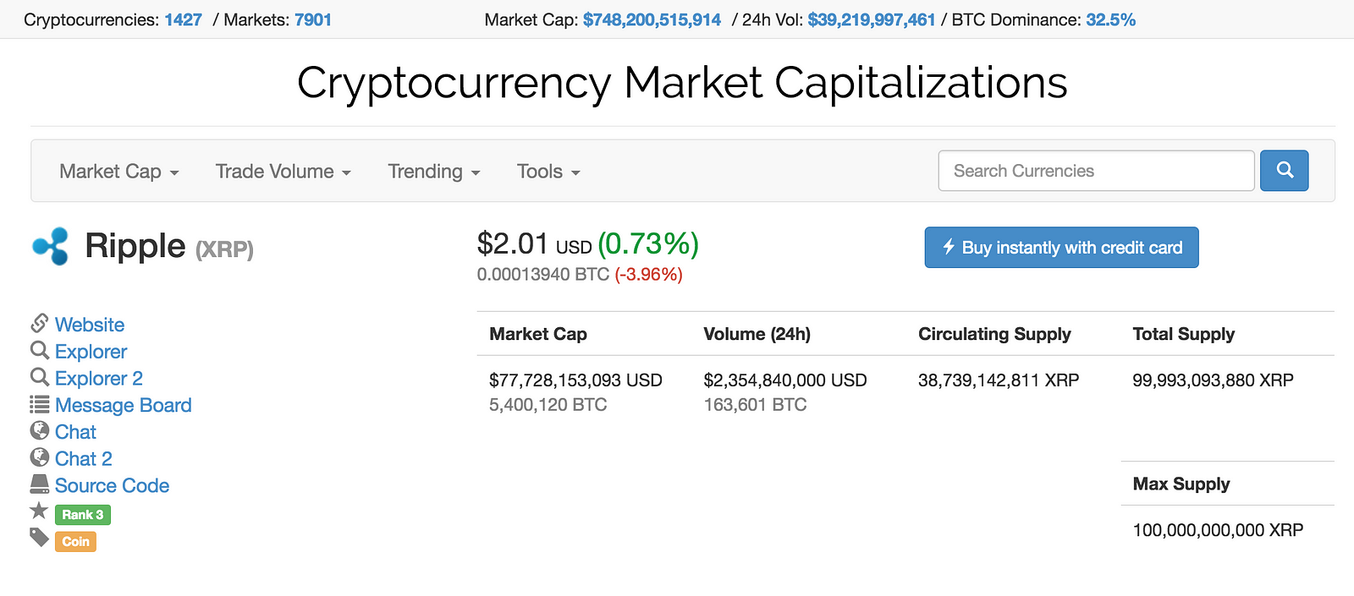Open the Trending dropdown menu
Screen dimensions: 1354x596
point(433,172)
